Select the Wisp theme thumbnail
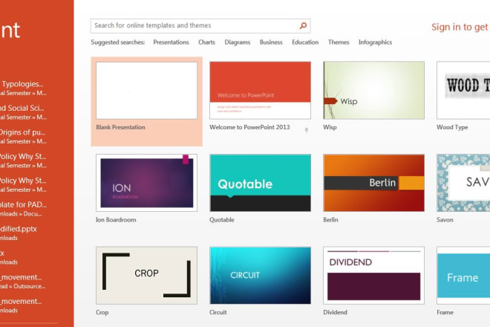The height and width of the screenshot is (327, 490). coord(373,91)
